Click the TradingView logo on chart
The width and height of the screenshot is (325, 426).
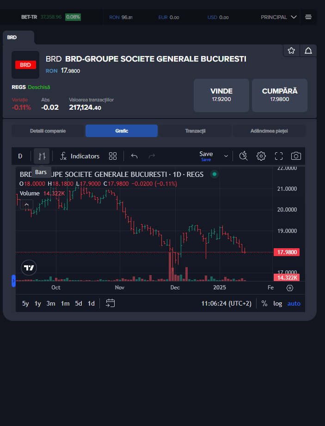coord(29,268)
